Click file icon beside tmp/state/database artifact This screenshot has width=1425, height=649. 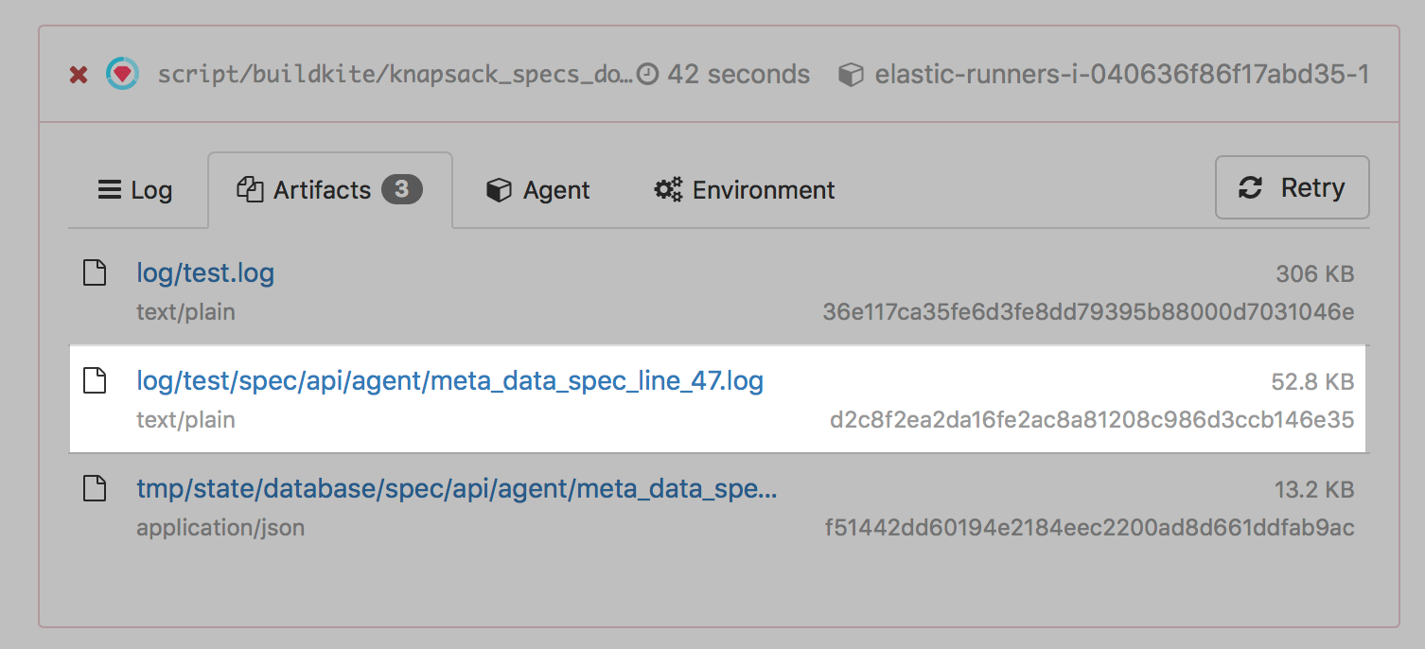[95, 489]
